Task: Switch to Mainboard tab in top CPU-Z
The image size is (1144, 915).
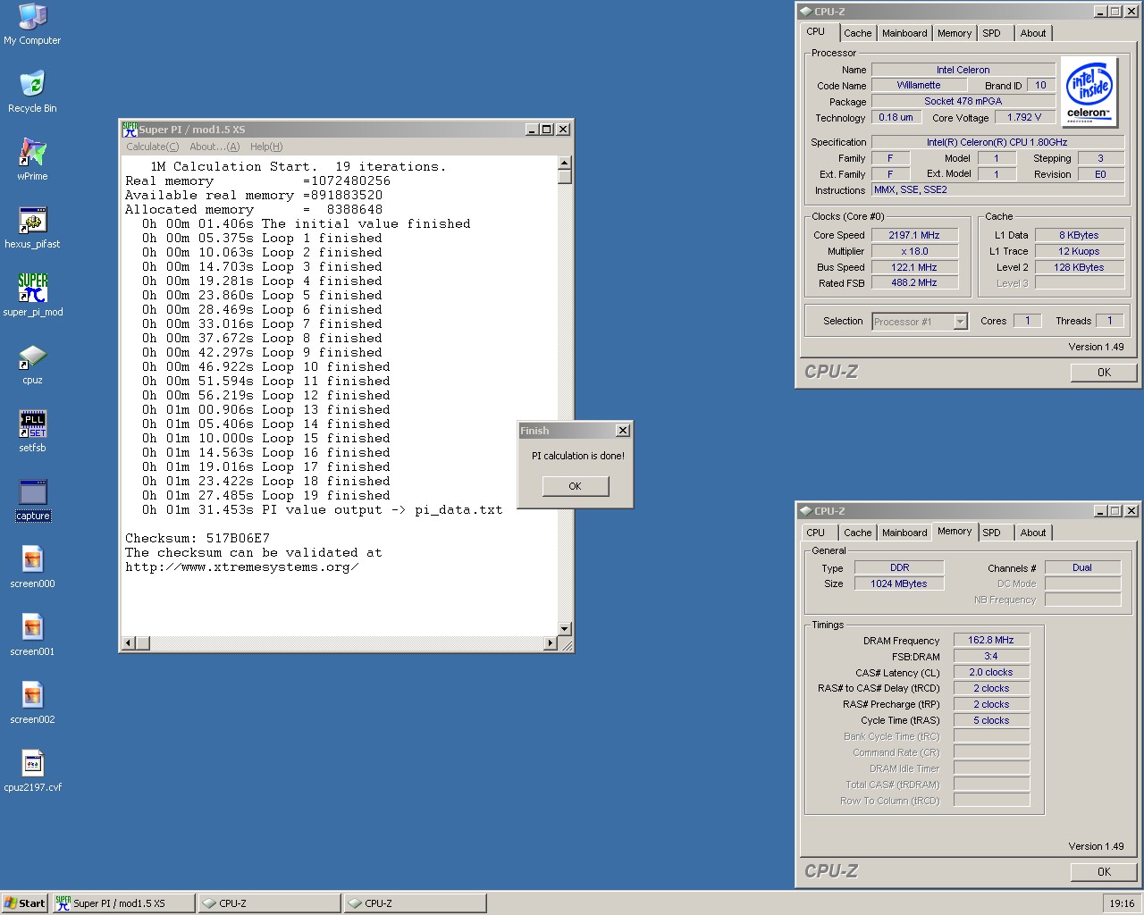Action: click(x=904, y=33)
